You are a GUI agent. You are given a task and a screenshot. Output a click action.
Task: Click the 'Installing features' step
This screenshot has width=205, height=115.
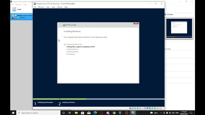click(x=72, y=49)
